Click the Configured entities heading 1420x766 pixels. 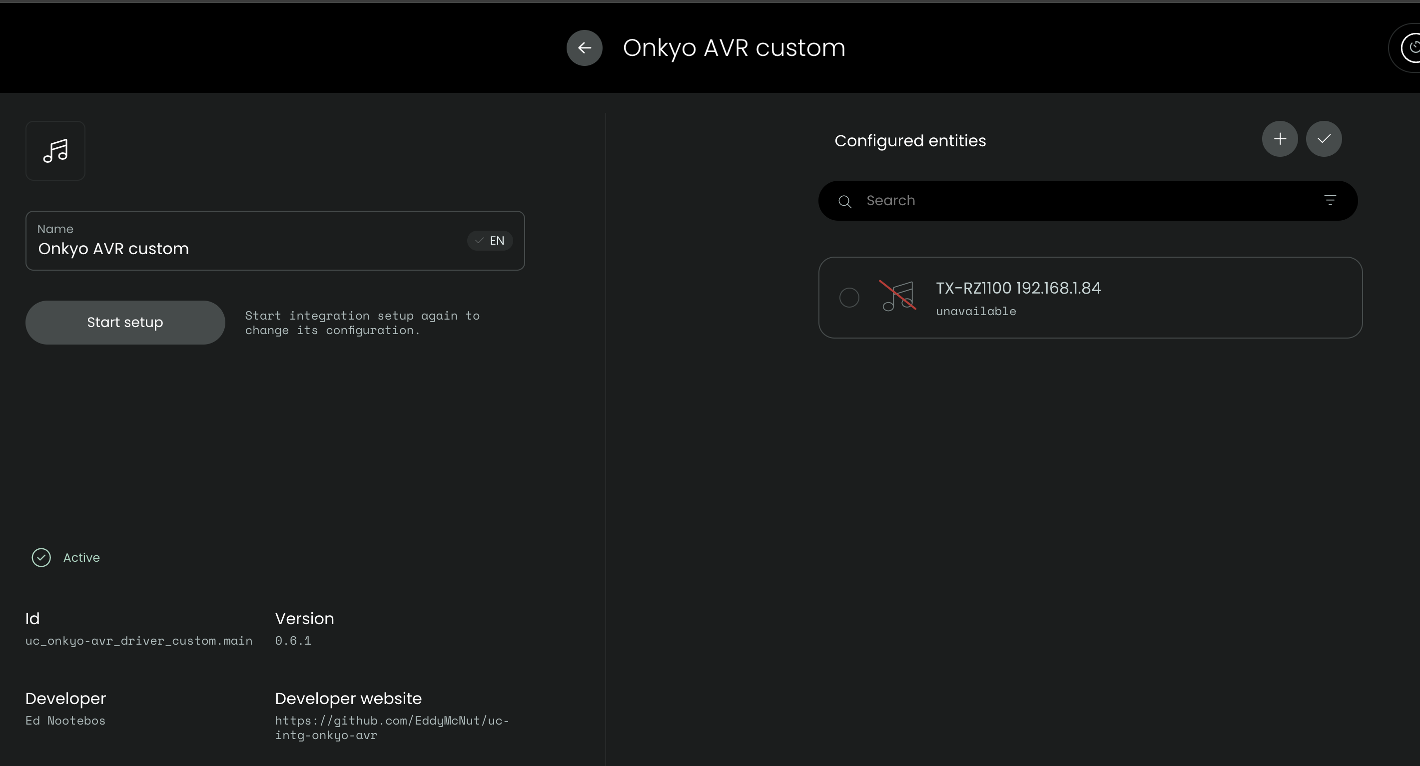(910, 141)
